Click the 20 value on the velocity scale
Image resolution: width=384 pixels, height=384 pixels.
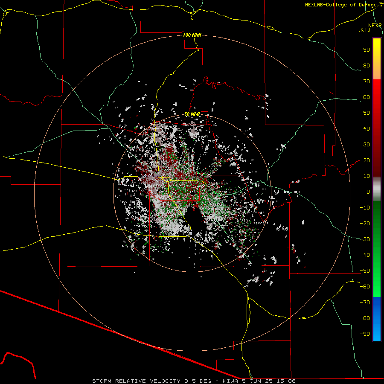point(367,160)
